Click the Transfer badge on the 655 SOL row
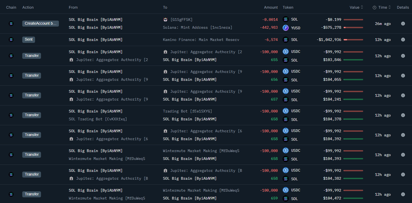The image size is (412, 203). [x=32, y=56]
